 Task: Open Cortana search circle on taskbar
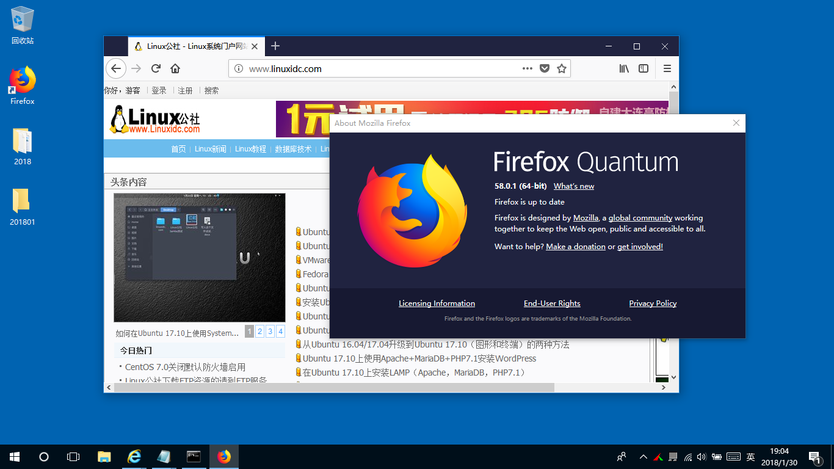pos(44,457)
